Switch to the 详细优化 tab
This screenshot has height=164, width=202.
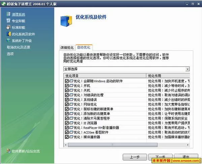coord(67,47)
